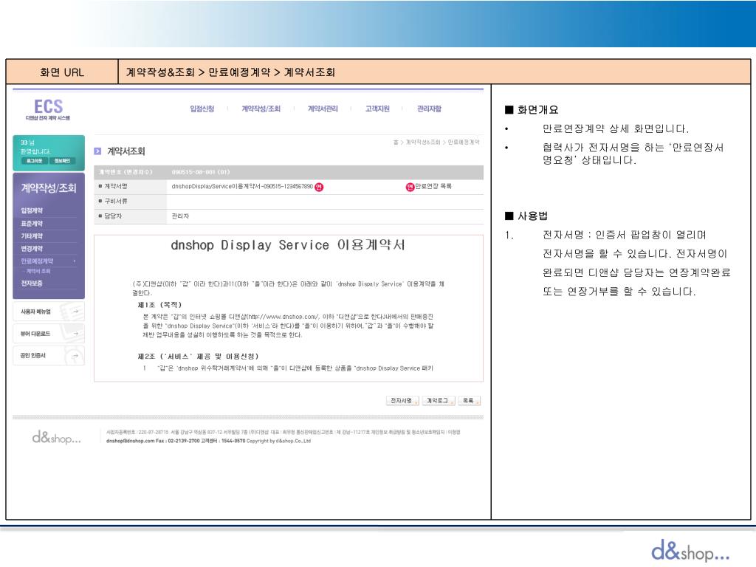The height and width of the screenshot is (567, 756).
Task: Click the contract title dnshop Display Service 이용계약서
Action: [x=288, y=245]
